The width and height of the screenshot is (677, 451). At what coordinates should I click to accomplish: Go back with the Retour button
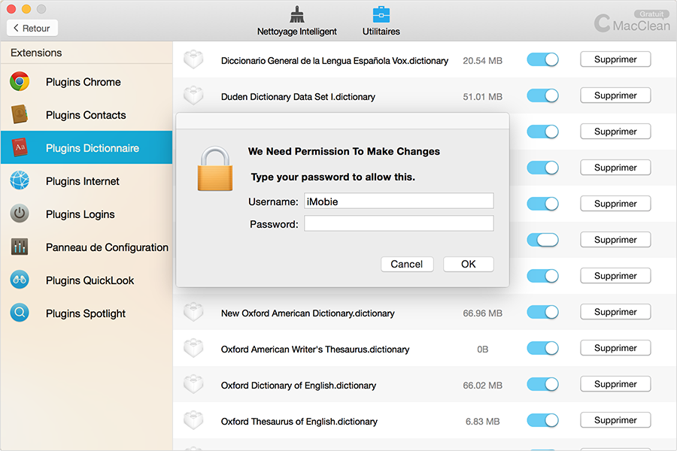[32, 28]
